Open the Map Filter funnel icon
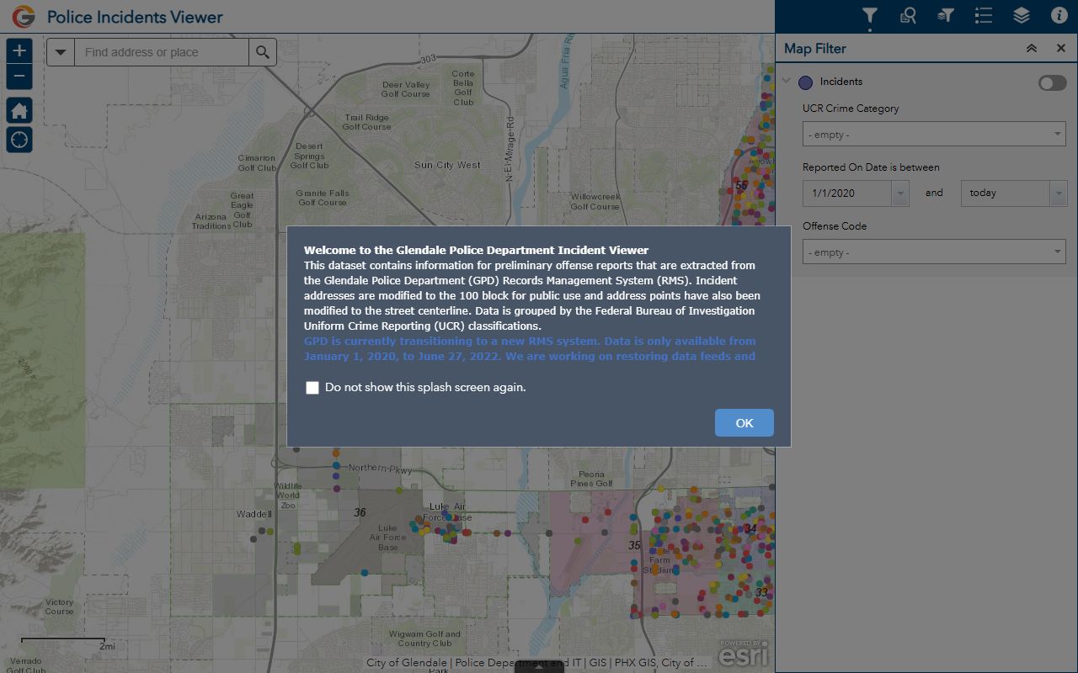1078x673 pixels. [870, 16]
